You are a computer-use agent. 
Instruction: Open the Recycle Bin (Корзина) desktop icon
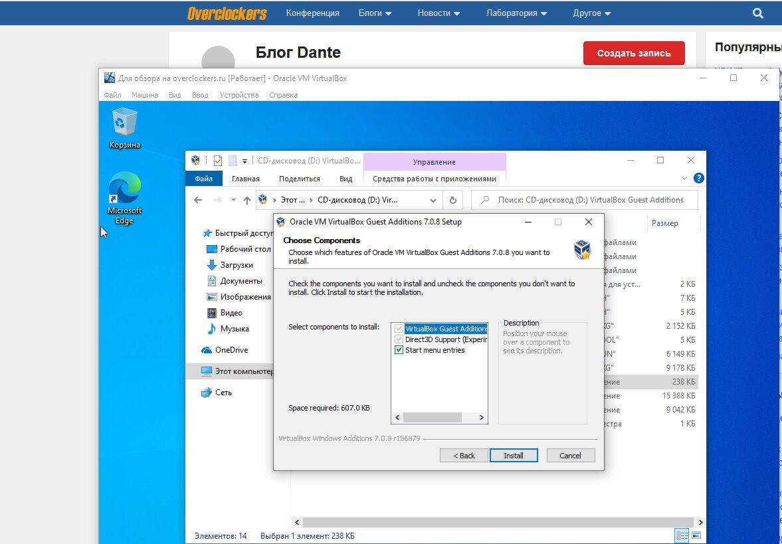point(124,129)
